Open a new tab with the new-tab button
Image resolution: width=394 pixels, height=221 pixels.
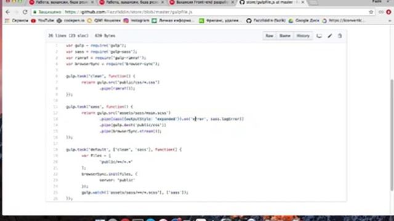[x=313, y=2]
